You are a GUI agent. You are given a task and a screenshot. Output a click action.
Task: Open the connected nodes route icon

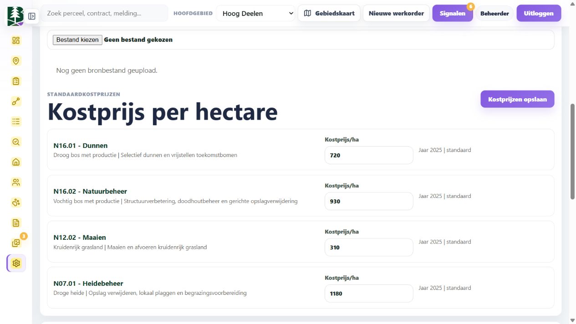16,101
